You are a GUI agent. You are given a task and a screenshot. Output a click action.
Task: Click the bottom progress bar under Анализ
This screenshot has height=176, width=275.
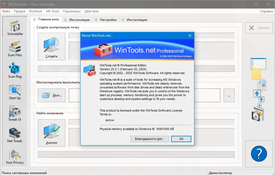[136, 155]
